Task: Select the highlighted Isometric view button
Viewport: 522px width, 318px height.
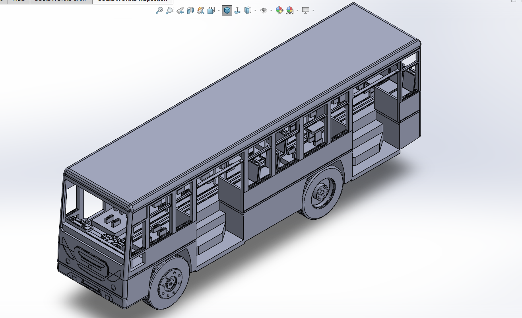Action: [227, 10]
